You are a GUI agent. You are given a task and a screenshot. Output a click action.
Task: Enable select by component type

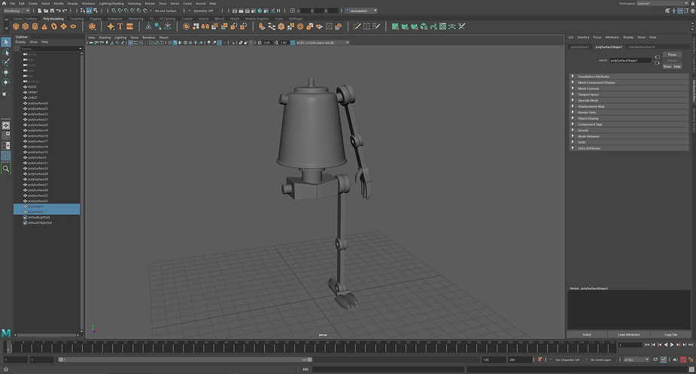point(95,11)
